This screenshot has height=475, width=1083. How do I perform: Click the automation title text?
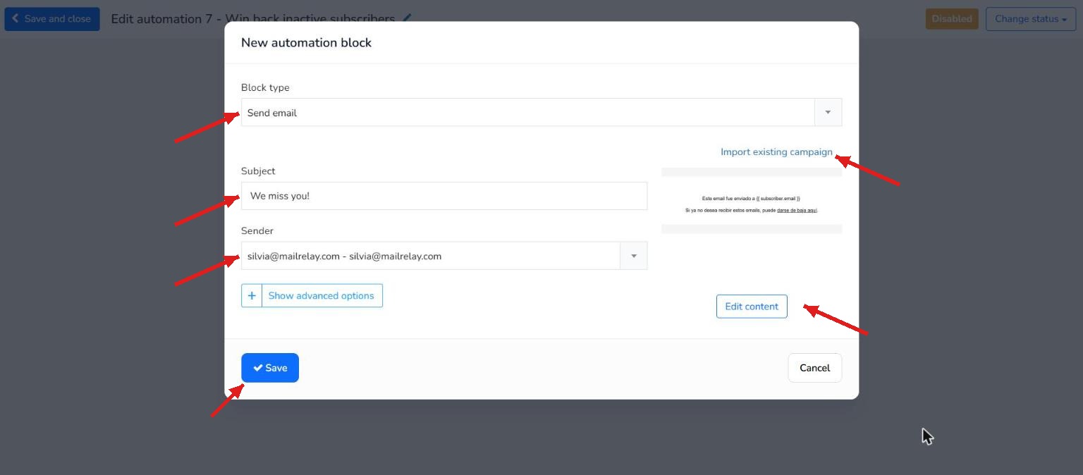tap(252, 19)
